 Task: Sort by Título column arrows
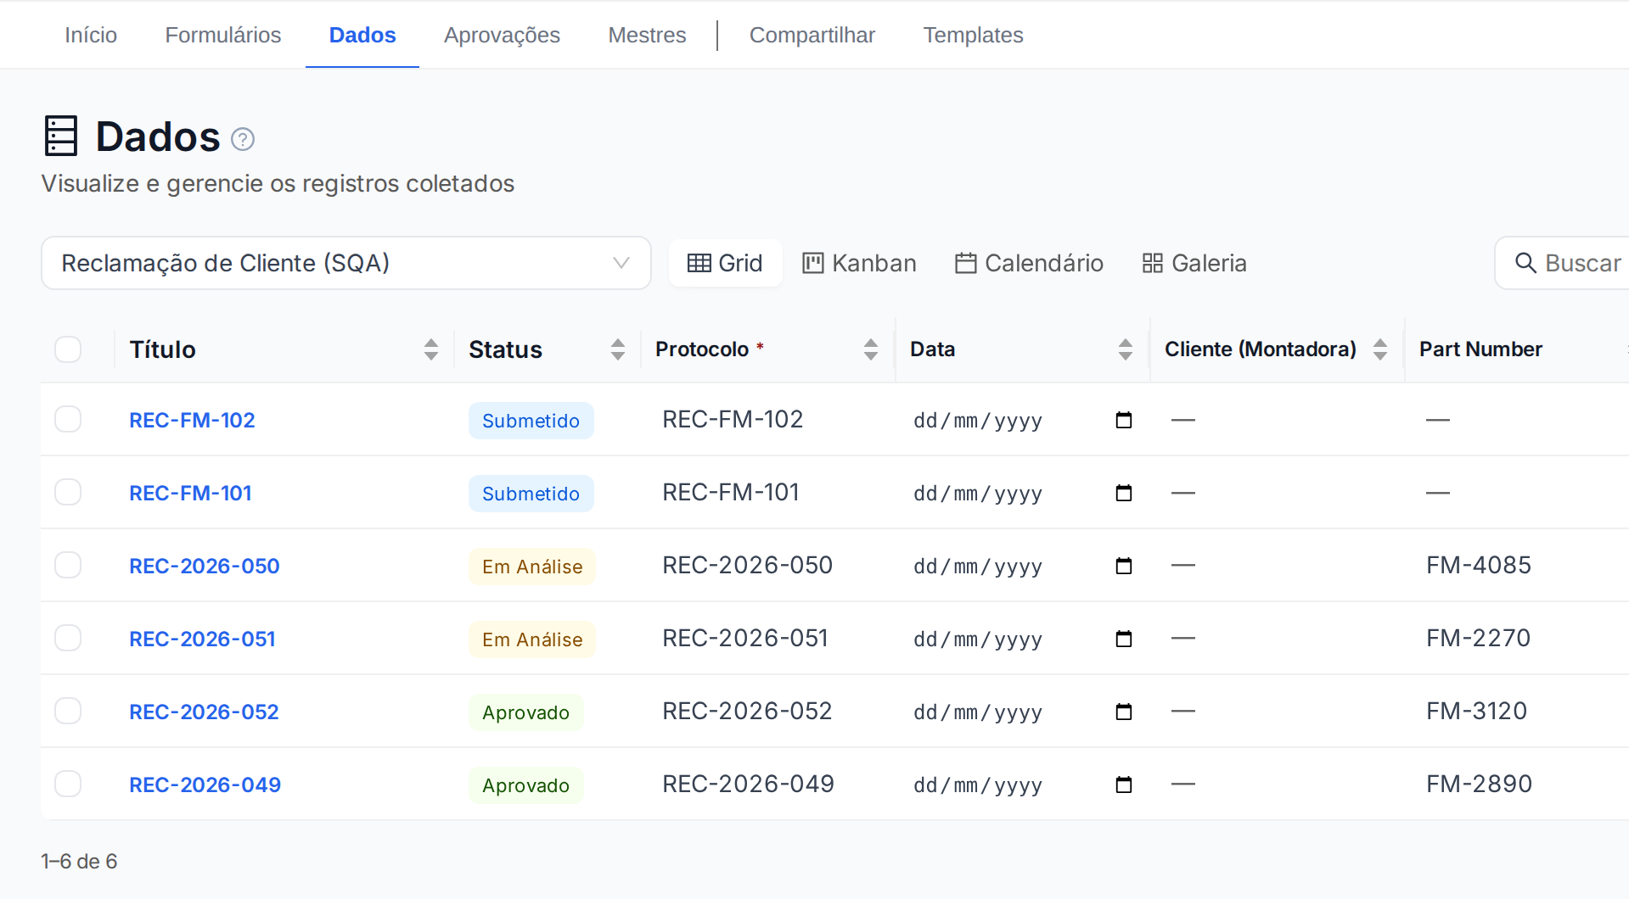click(x=431, y=349)
